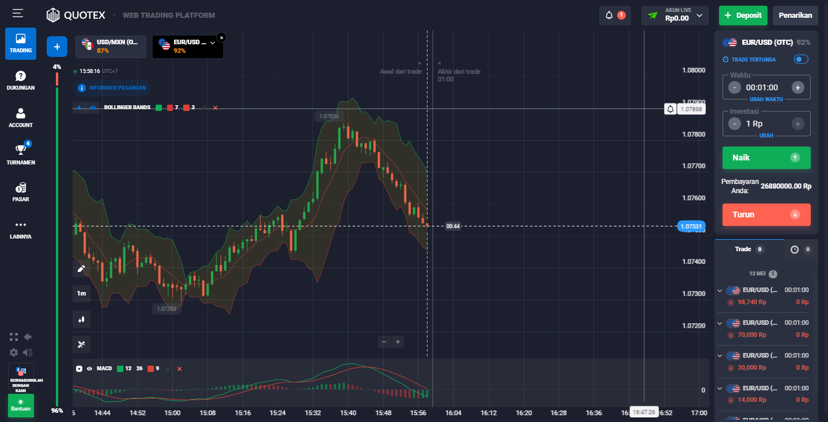Expand the 14,000 Rp trade row
This screenshot has height=422, width=828.
click(720, 388)
